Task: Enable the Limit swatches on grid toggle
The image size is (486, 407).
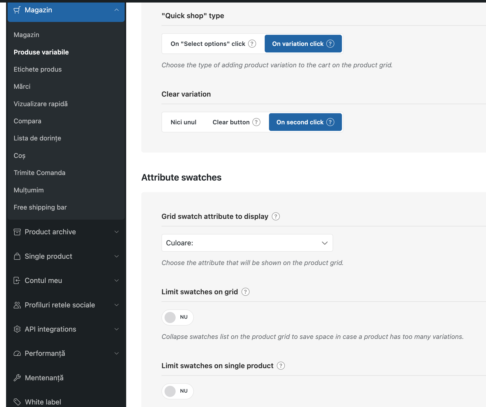Action: pos(177,317)
